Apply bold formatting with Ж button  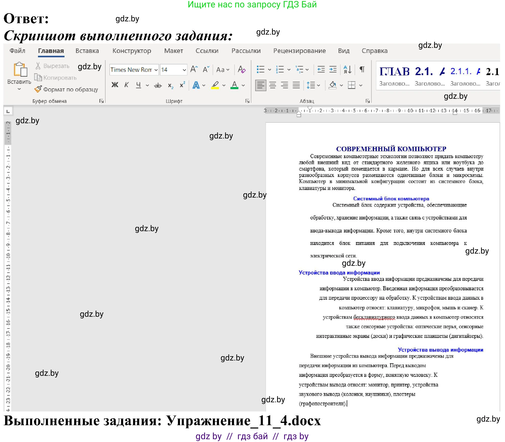115,85
